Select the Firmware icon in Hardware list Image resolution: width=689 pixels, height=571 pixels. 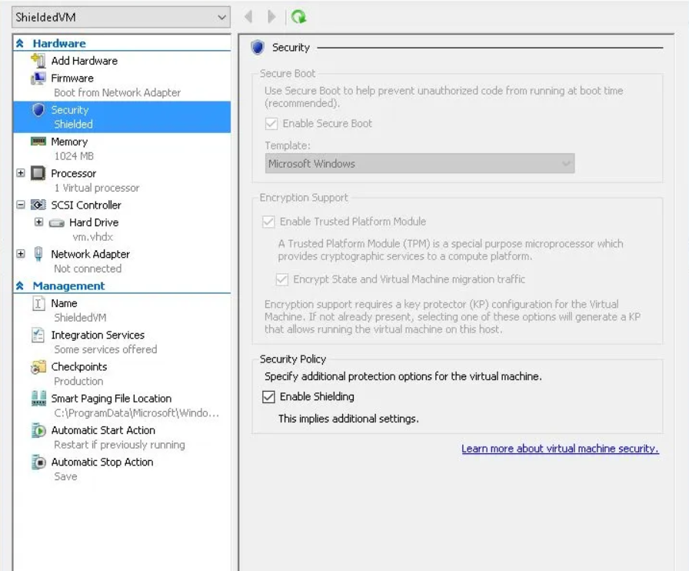[38, 78]
